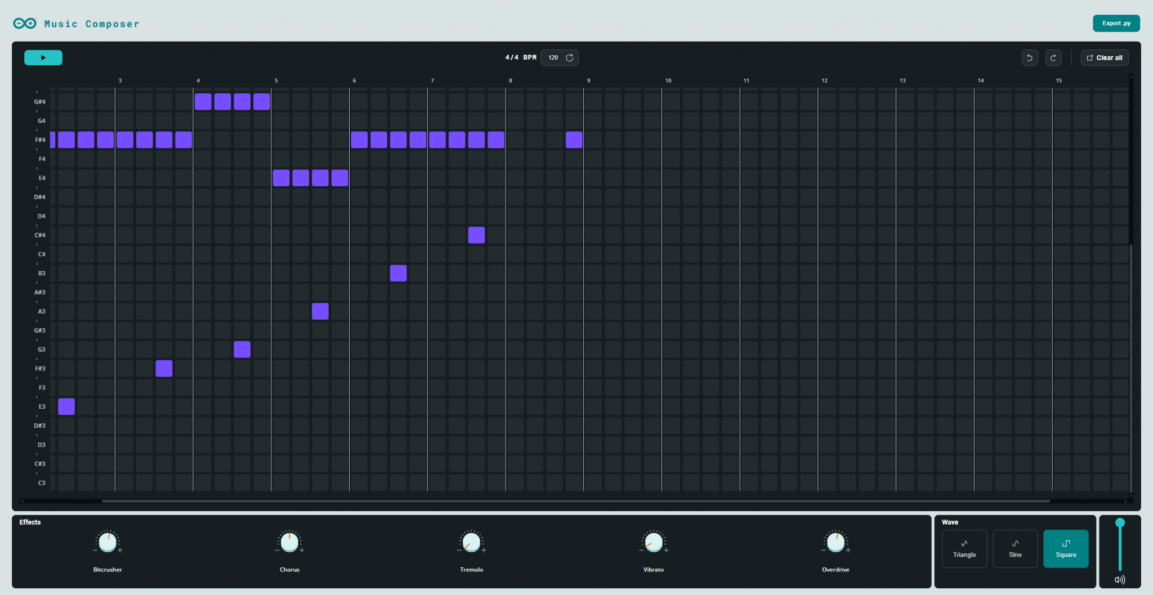Click the vertical volume slider handle
This screenshot has width=1153, height=595.
(1120, 522)
